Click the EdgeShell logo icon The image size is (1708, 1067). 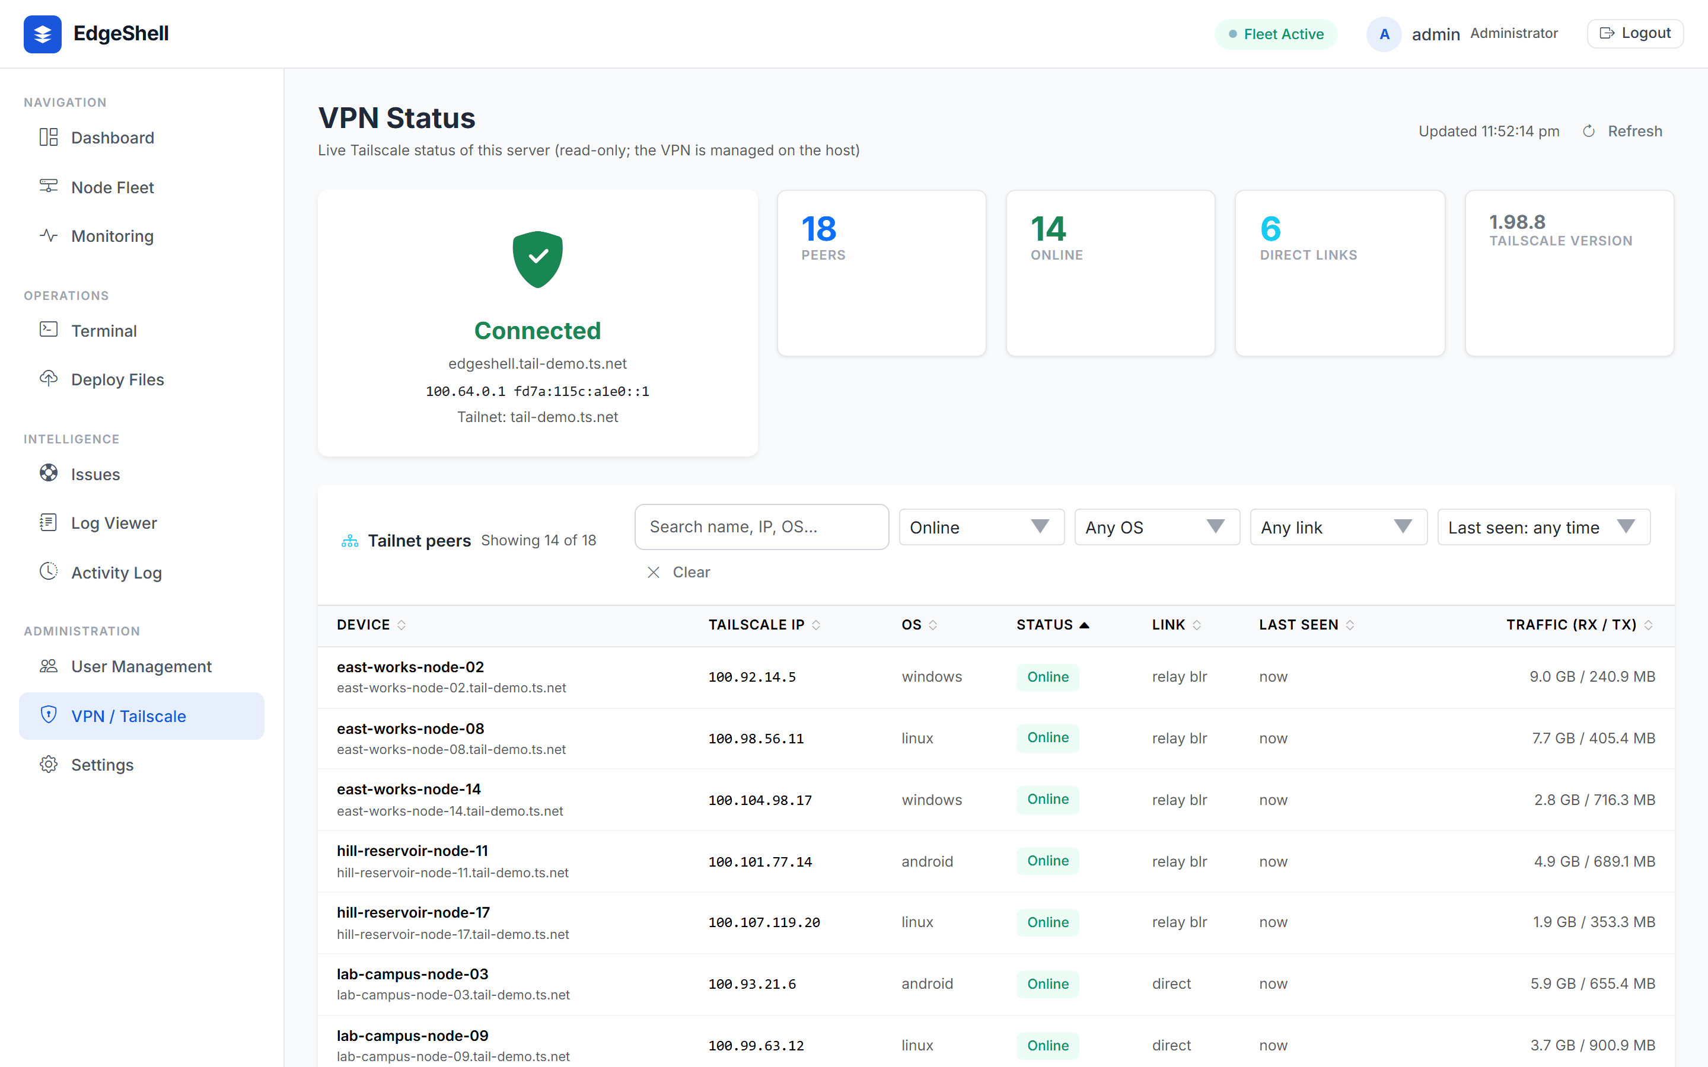pyautogui.click(x=42, y=34)
